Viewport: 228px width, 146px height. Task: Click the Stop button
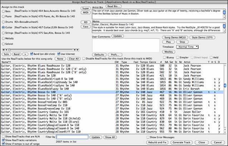point(182,42)
